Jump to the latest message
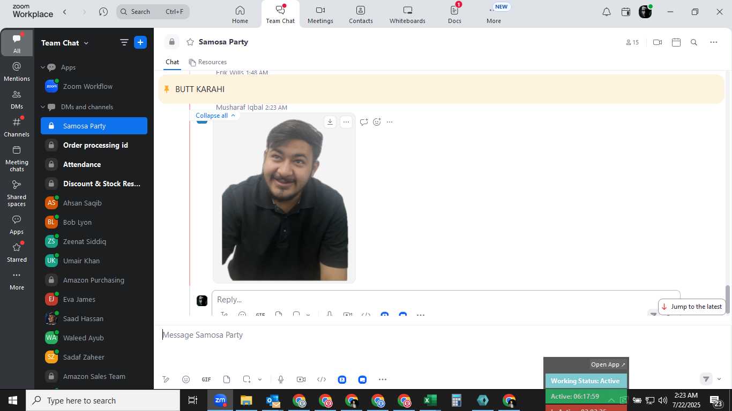The image size is (732, 411). (692, 307)
